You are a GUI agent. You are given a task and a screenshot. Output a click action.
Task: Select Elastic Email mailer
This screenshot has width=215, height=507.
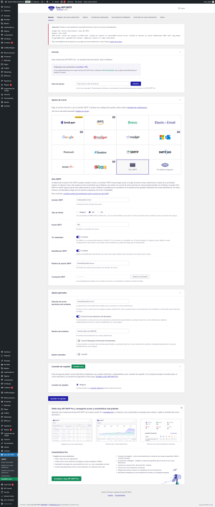pyautogui.click(x=165, y=123)
